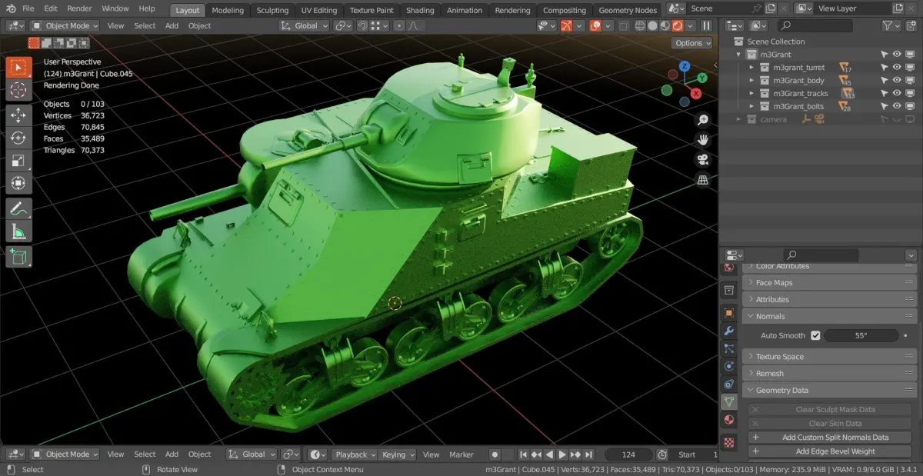Collapse the Normals panel
The height and width of the screenshot is (476, 923).
tap(829, 316)
